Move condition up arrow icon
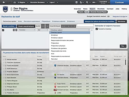129x97 pixels. pos(14,30)
